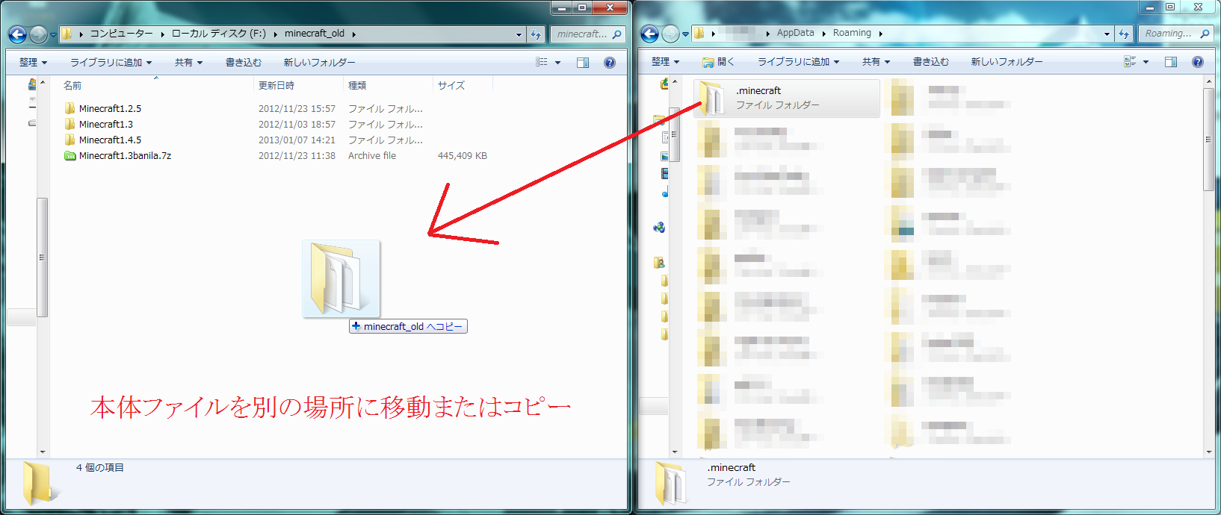Viewport: 1221px width, 515px height.
Task: Open the help icon in the Roaming window
Action: point(1198,62)
